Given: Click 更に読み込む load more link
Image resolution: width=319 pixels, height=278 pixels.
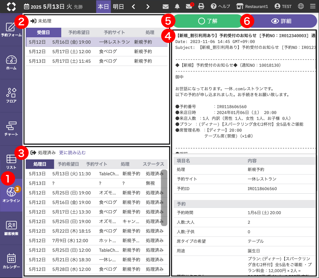Looking at the screenshot, I should (72, 153).
